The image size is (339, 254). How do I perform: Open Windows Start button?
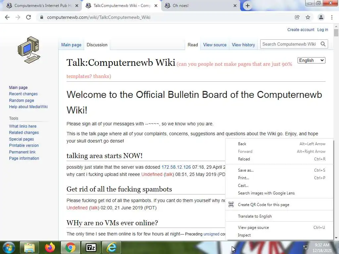pos(9,247)
